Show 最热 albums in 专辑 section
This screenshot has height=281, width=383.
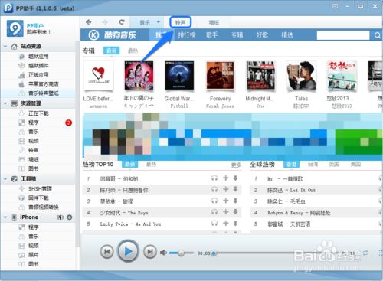coord(133,51)
